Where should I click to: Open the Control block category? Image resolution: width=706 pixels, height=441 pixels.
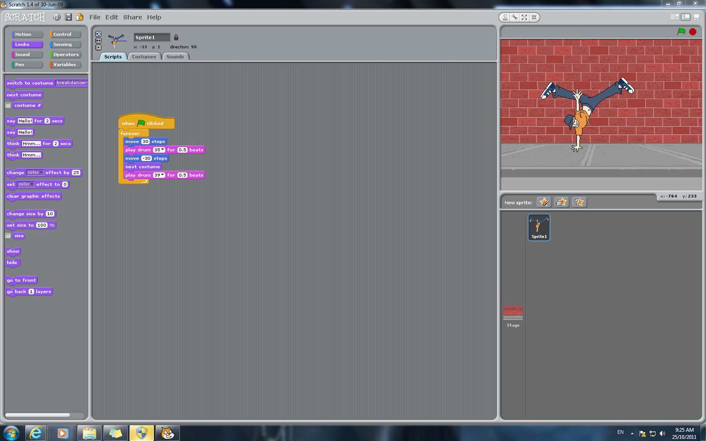[x=66, y=34]
